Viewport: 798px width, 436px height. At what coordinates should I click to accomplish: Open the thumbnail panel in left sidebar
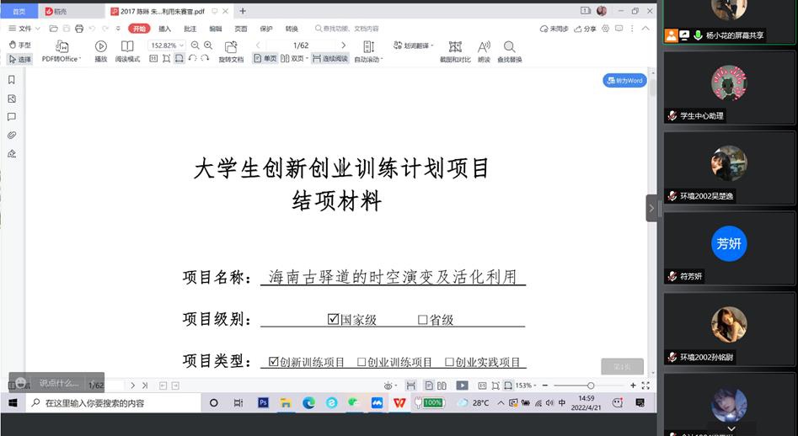pyautogui.click(x=12, y=98)
